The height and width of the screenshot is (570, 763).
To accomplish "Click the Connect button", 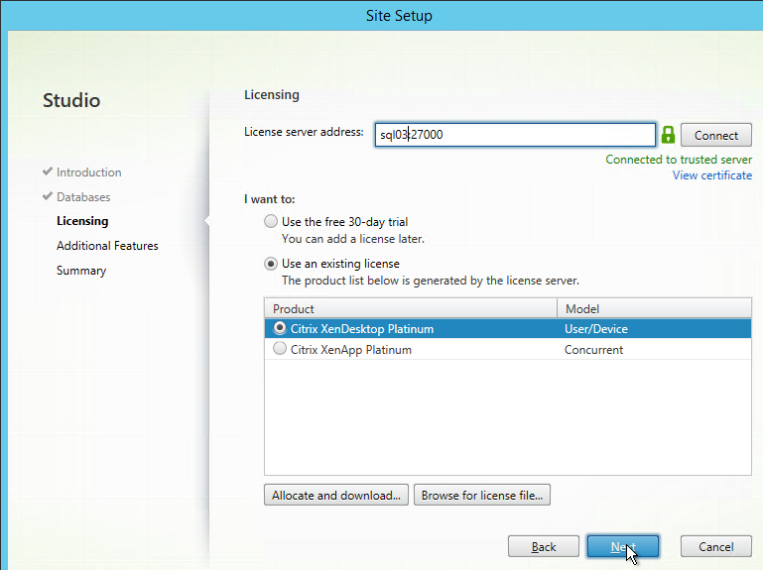I will (x=715, y=135).
